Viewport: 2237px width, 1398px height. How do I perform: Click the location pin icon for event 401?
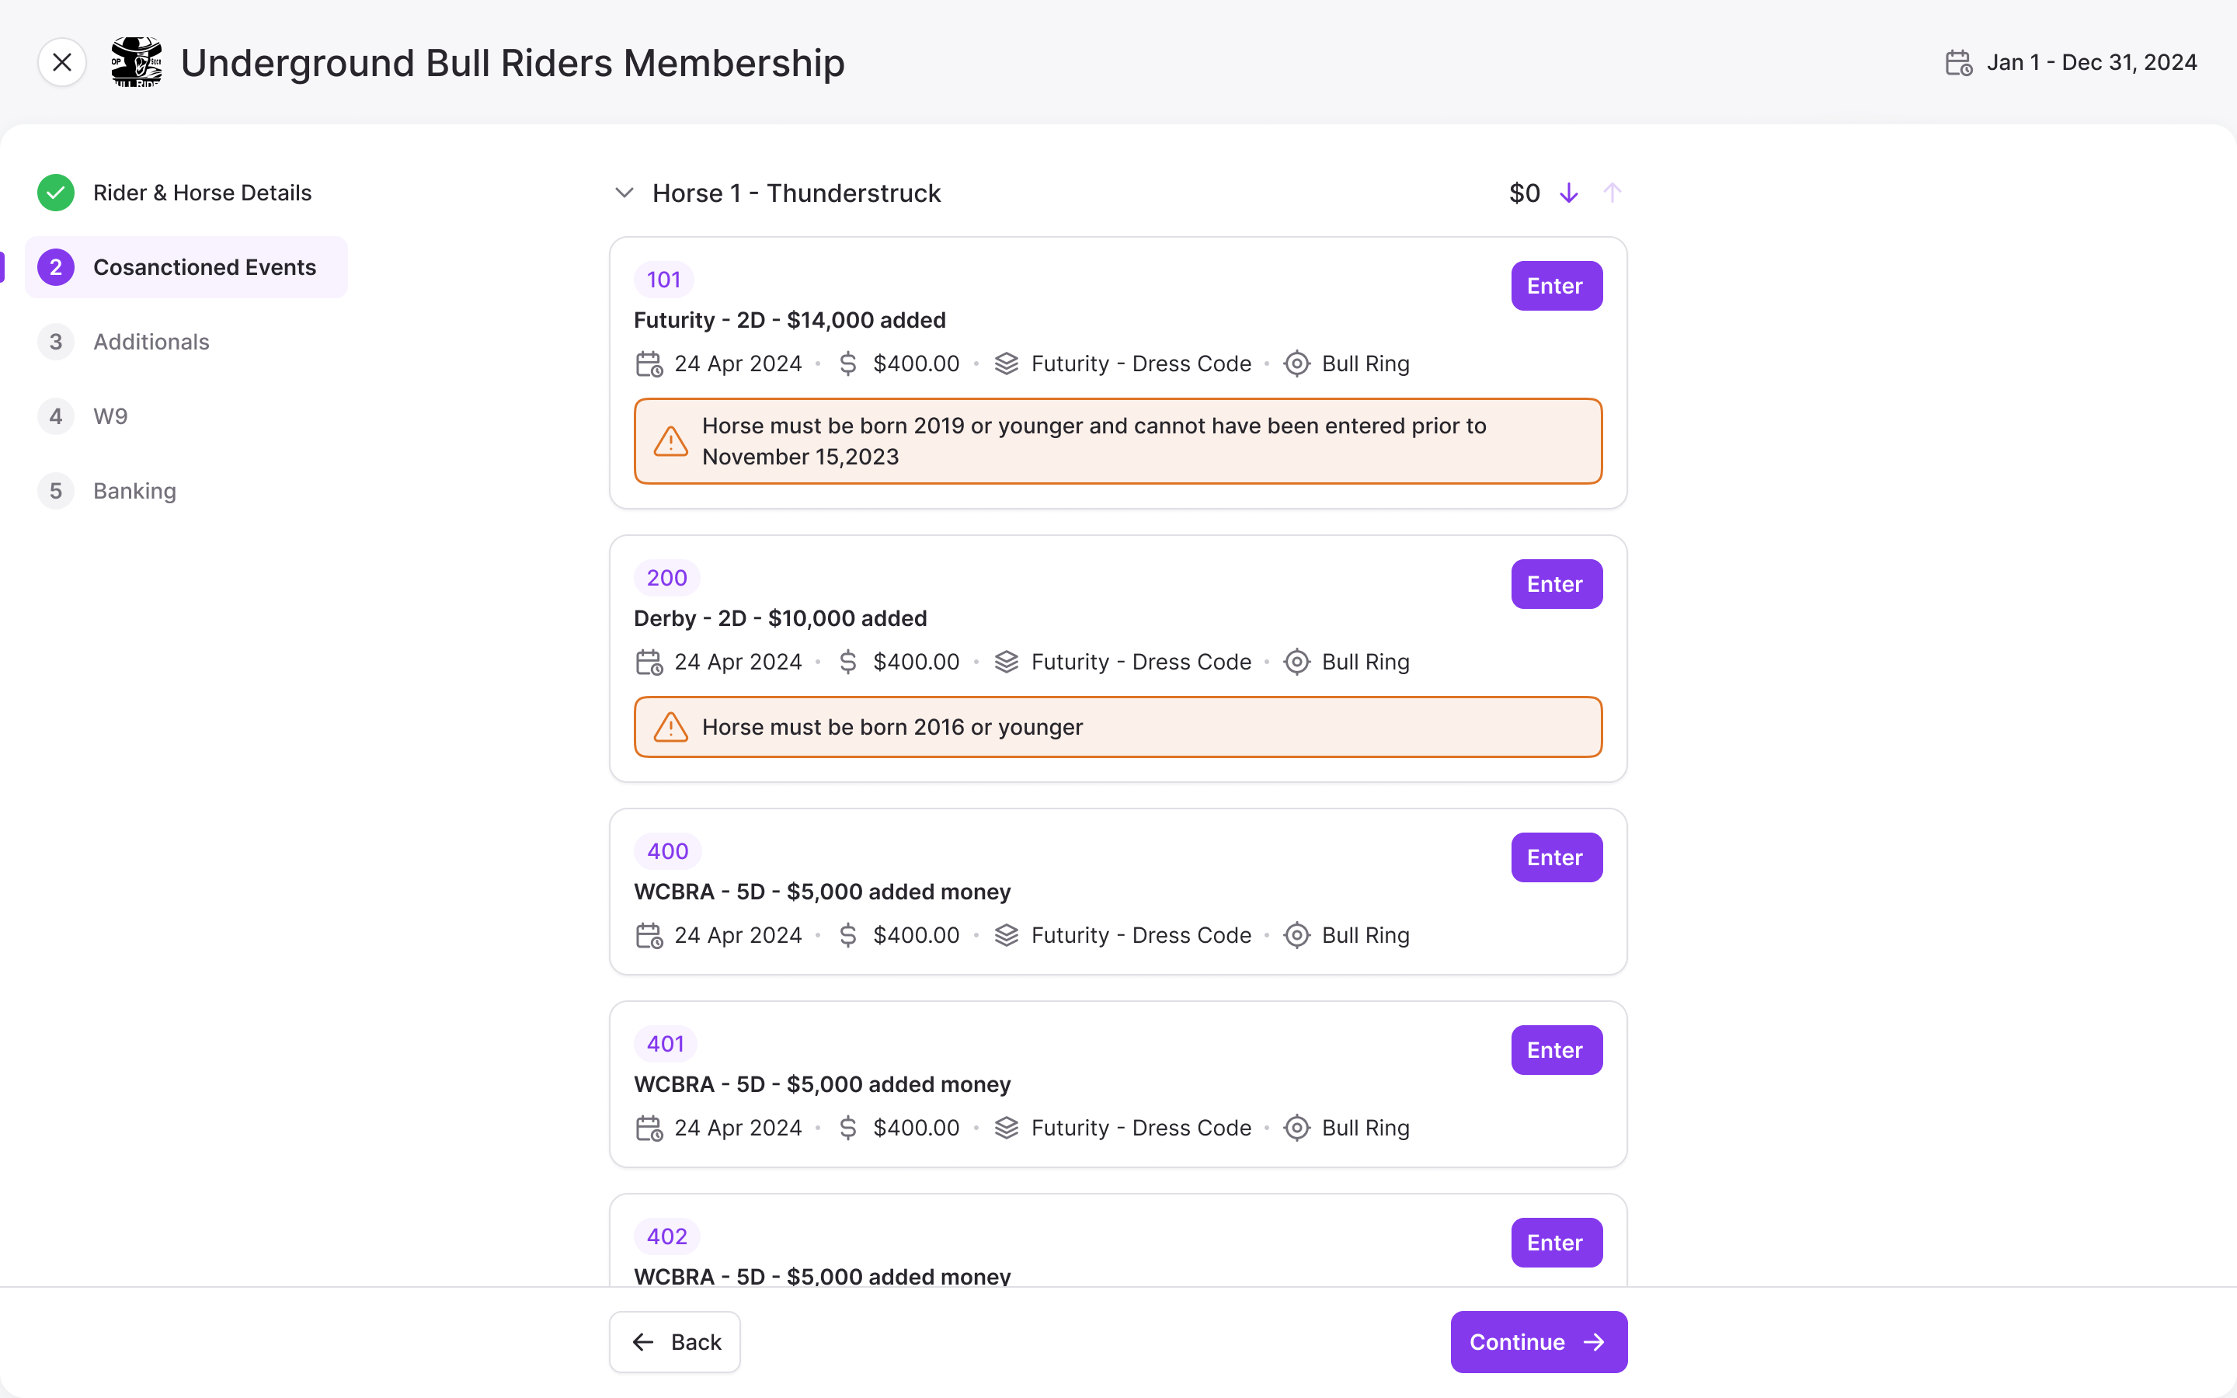point(1298,1128)
